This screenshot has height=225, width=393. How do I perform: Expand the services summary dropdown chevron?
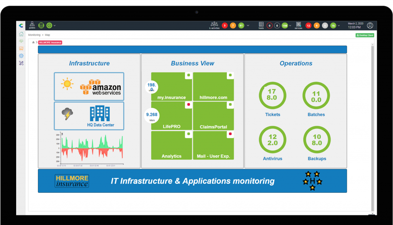tap(339, 26)
